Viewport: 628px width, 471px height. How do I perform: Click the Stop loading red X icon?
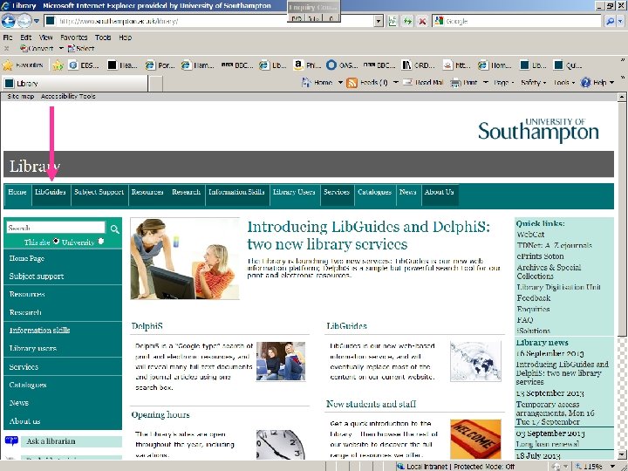pyautogui.click(x=422, y=21)
